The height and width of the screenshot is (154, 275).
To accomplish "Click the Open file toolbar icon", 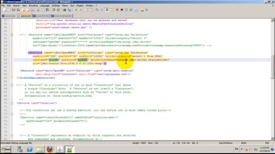I will click(9, 10).
